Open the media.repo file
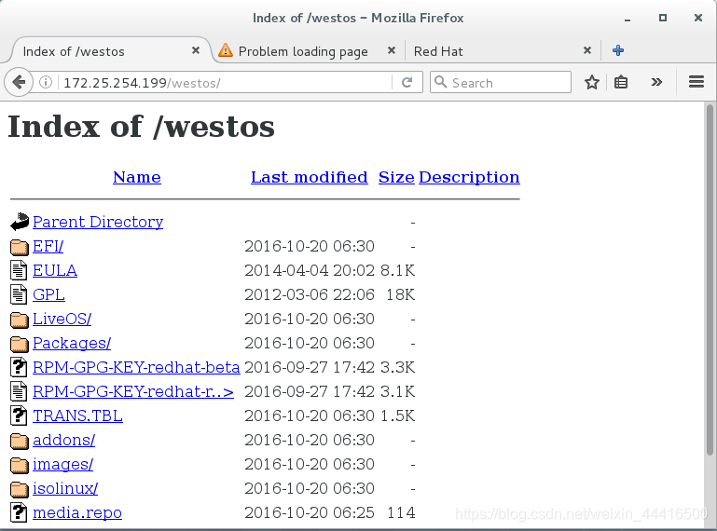 tap(77, 512)
